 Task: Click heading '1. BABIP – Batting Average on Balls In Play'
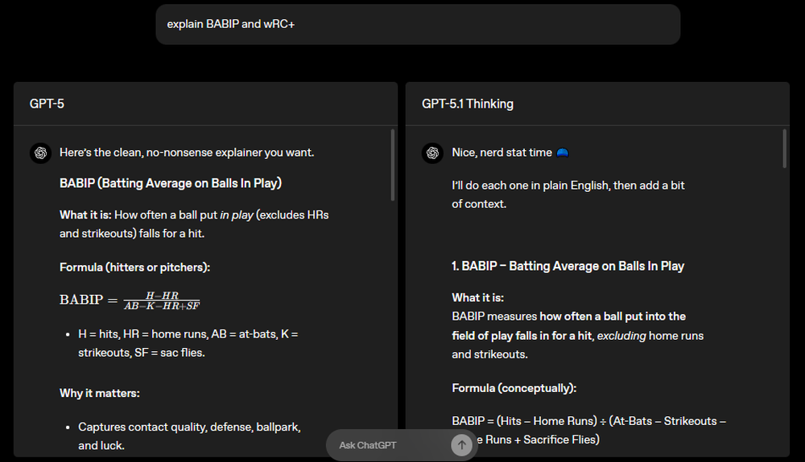(568, 266)
